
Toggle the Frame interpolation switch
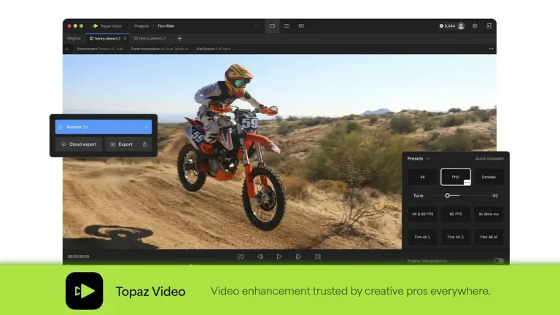(498, 260)
